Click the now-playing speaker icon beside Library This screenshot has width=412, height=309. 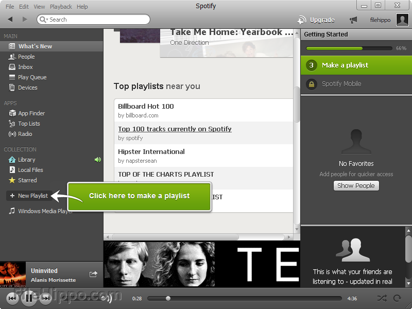coord(98,160)
